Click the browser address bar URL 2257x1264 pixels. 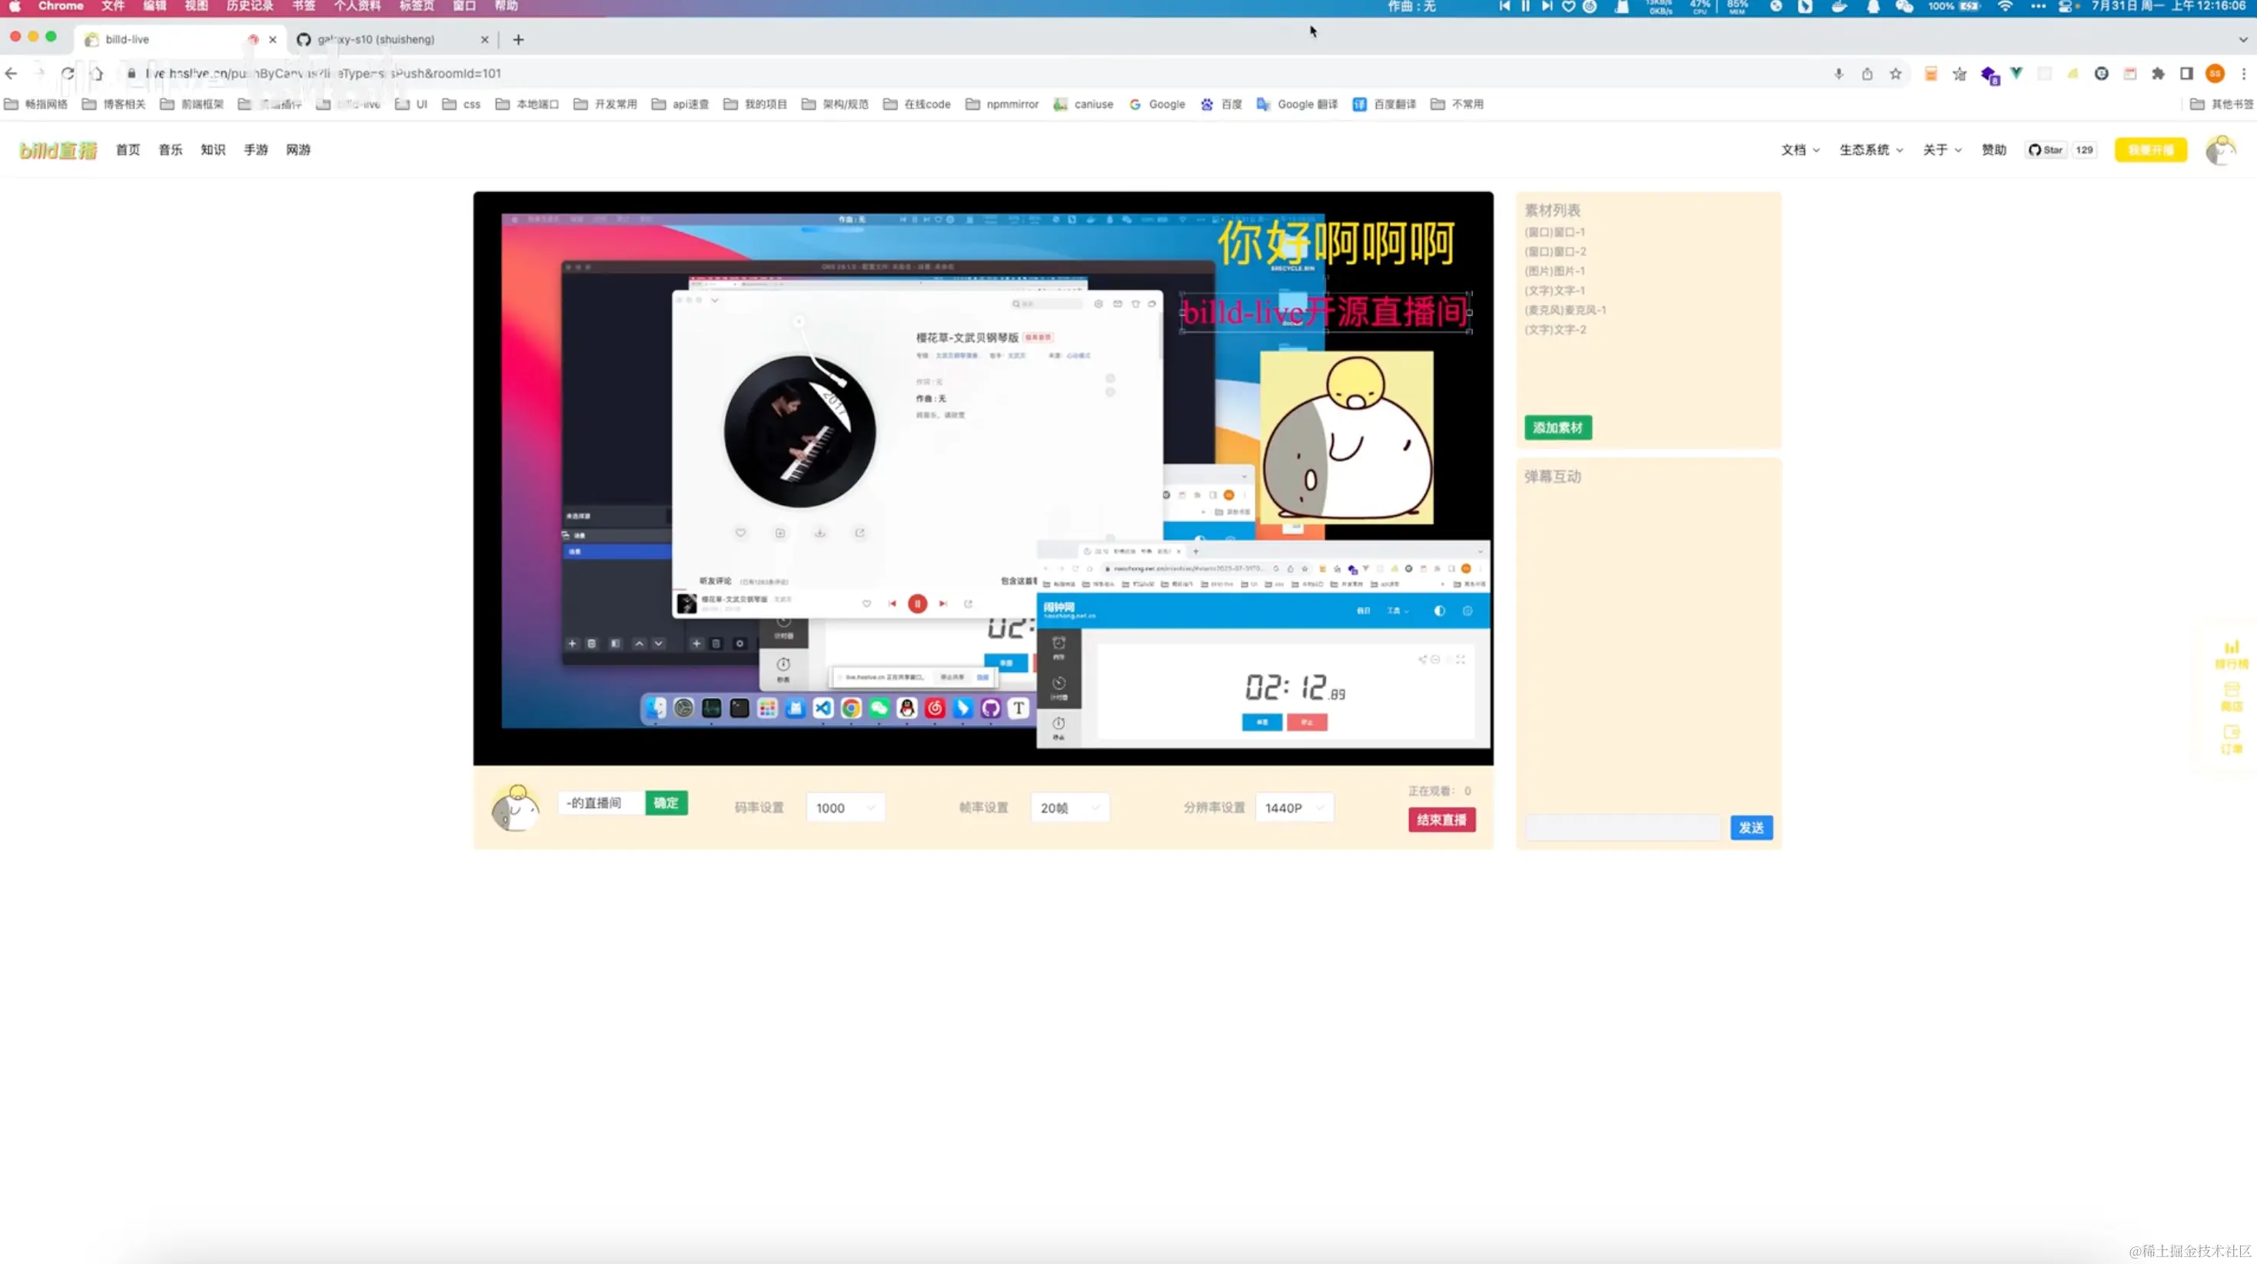(x=324, y=74)
